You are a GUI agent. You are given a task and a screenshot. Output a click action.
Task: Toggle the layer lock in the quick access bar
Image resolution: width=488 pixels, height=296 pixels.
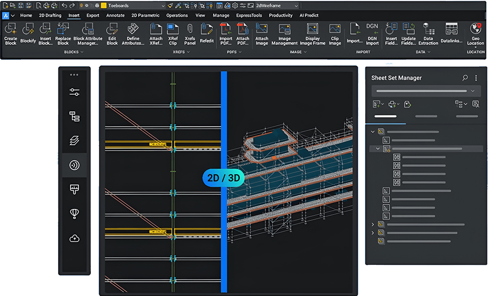[92, 5]
